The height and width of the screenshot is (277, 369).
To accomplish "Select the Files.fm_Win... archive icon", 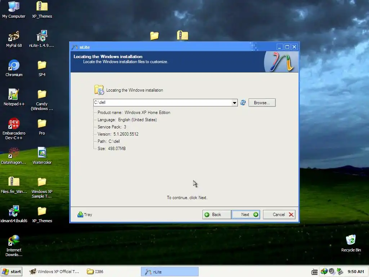I will [14, 185].
